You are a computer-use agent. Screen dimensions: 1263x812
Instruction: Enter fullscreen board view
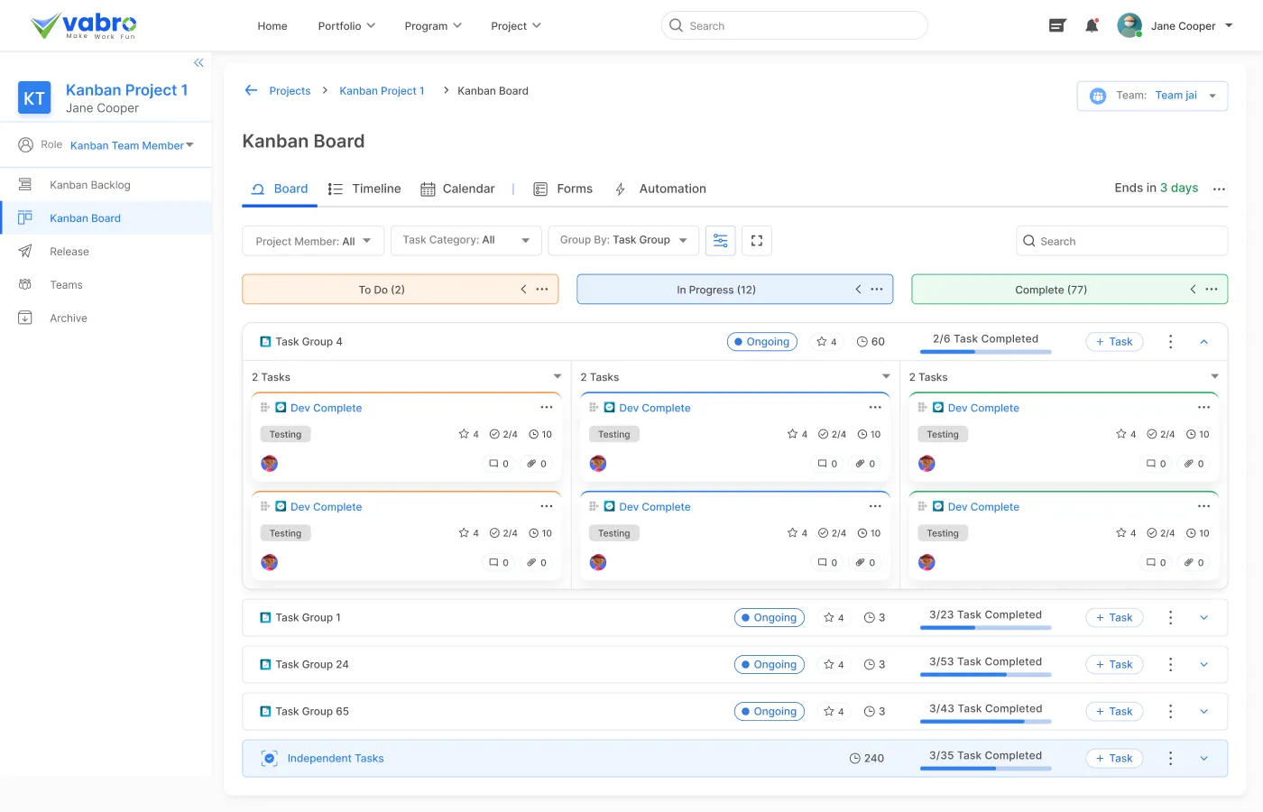tap(757, 241)
